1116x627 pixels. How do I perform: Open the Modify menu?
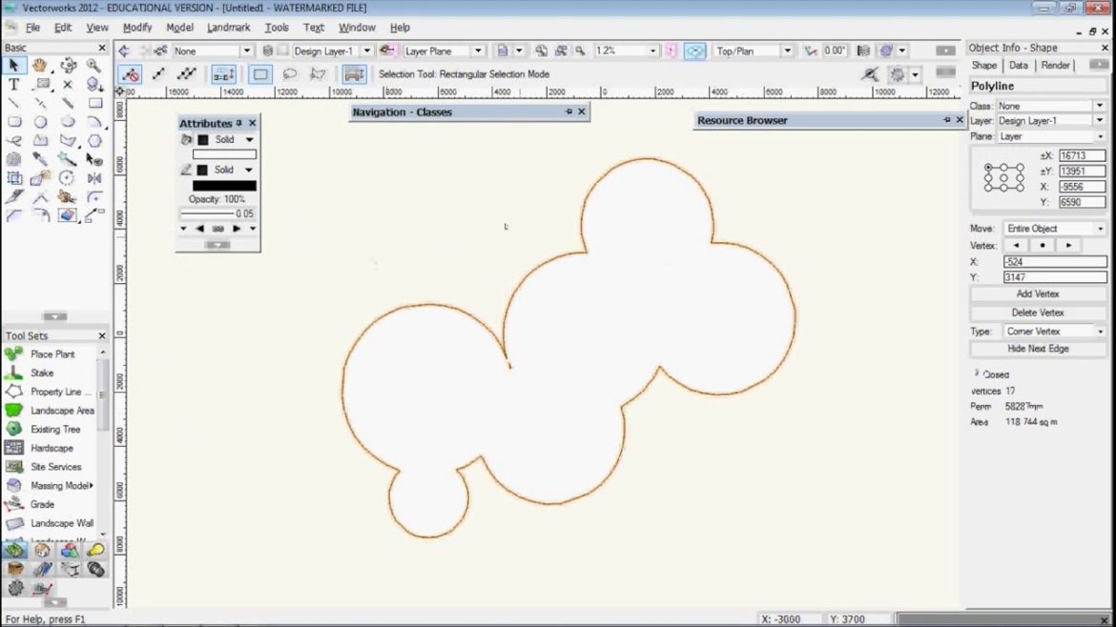pyautogui.click(x=137, y=28)
